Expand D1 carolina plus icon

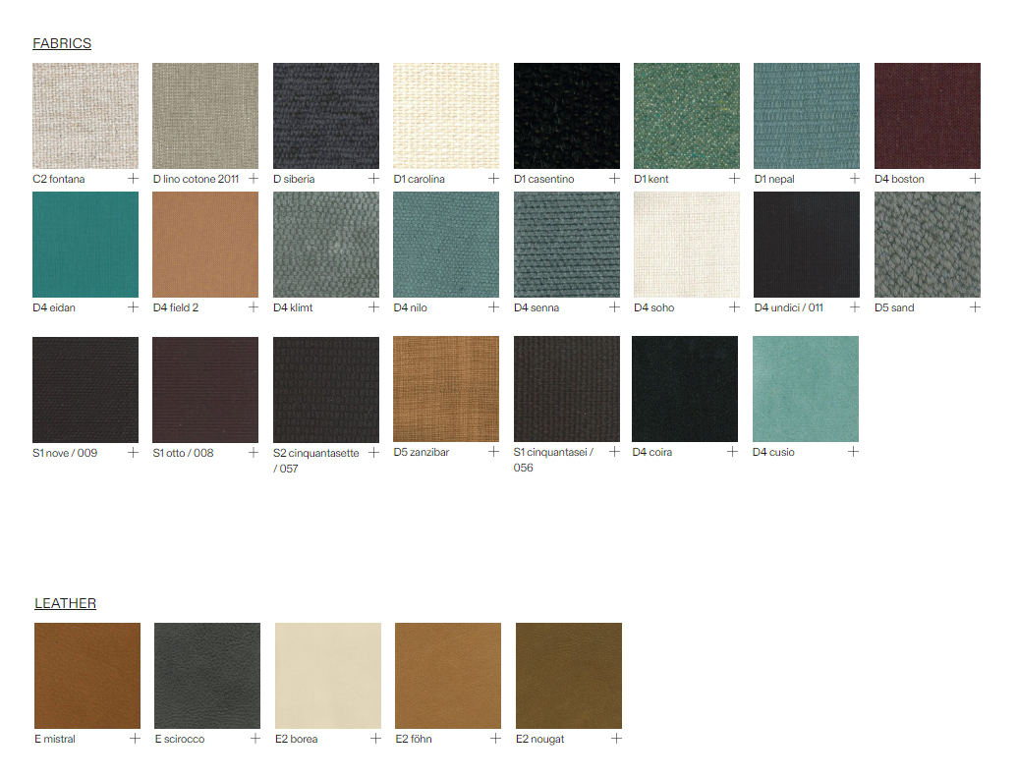point(493,179)
